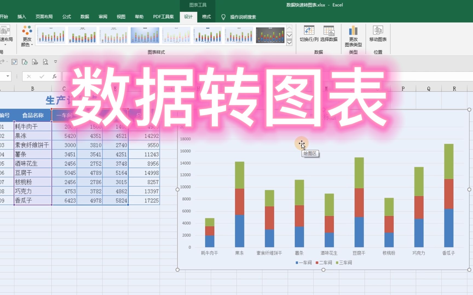
Task: Click the fx Insert Function icon
Action: (54, 76)
